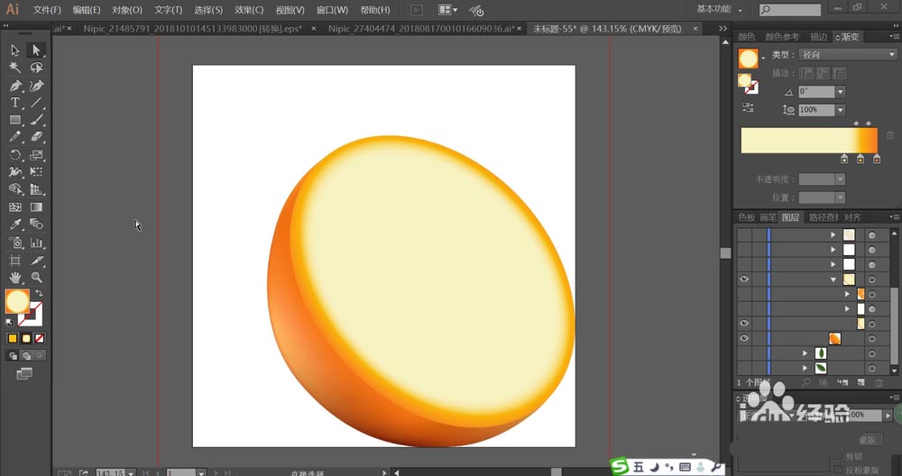Toggle visibility of the orange sphere layer
This screenshot has height=476, width=902.
pos(744,339)
